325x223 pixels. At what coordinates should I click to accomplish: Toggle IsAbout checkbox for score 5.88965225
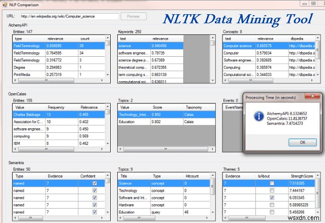[272, 205]
